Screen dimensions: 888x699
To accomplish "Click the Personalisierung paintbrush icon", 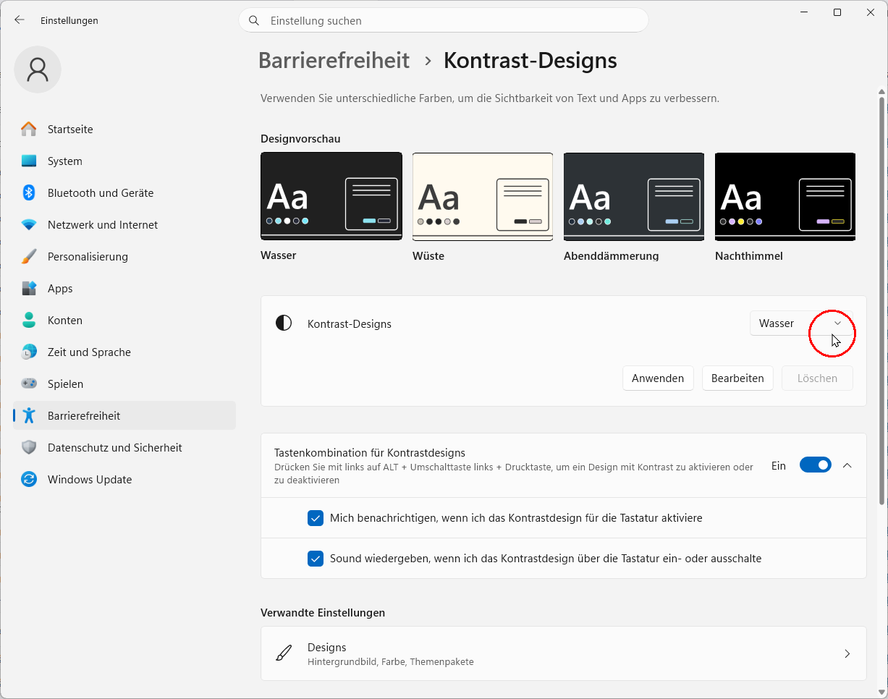I will pos(29,257).
